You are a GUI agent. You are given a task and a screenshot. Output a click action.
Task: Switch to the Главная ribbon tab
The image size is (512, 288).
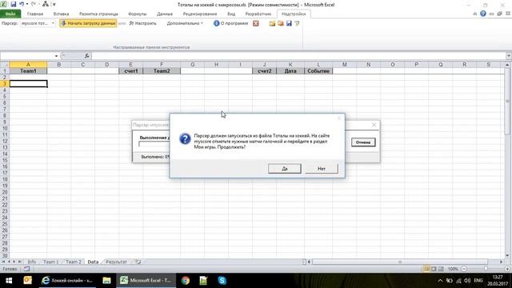pos(35,14)
